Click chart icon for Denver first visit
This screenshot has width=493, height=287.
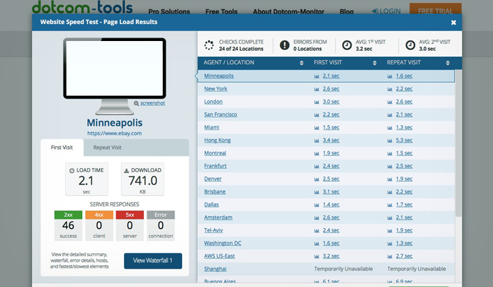point(316,179)
